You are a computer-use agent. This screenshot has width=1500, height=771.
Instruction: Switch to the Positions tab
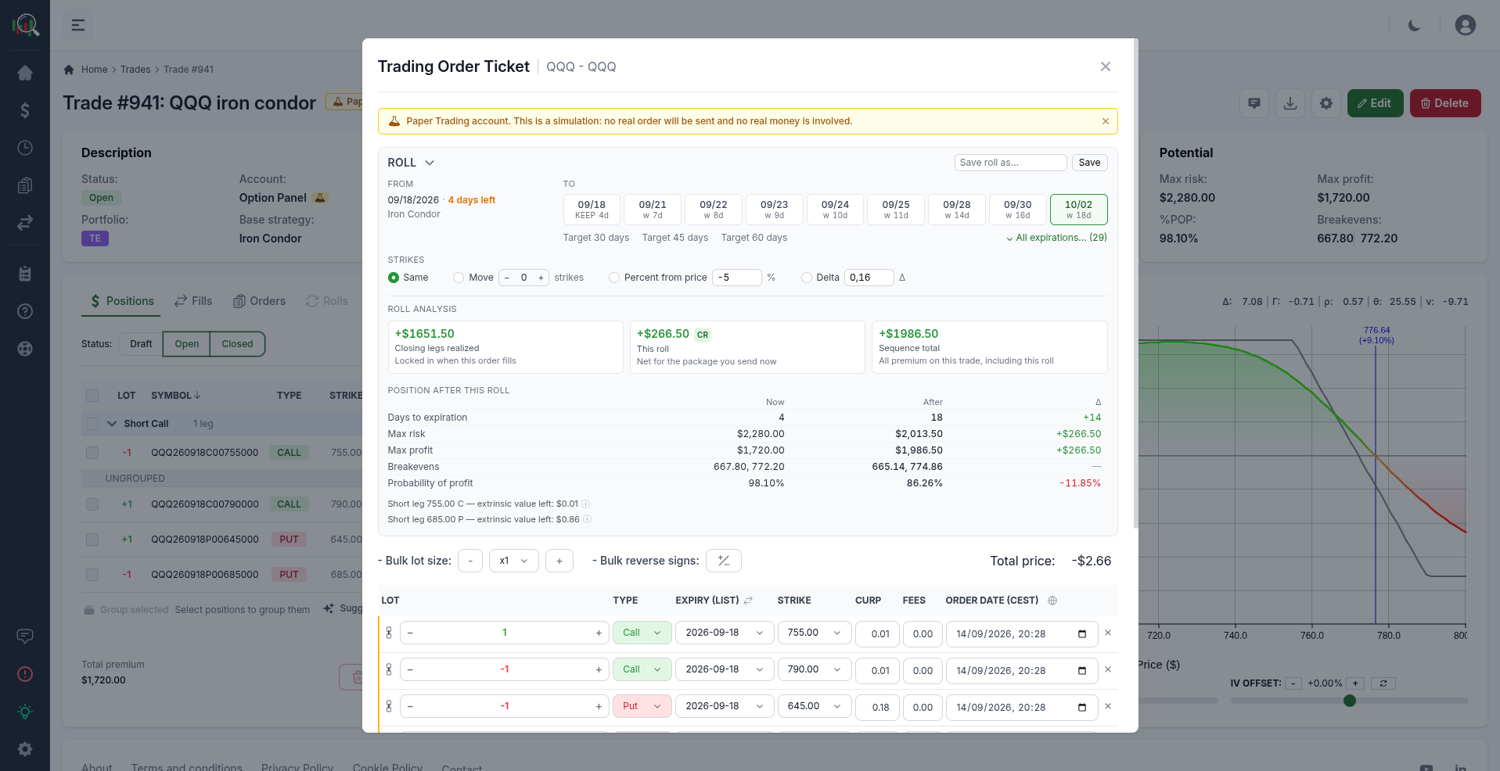click(121, 301)
